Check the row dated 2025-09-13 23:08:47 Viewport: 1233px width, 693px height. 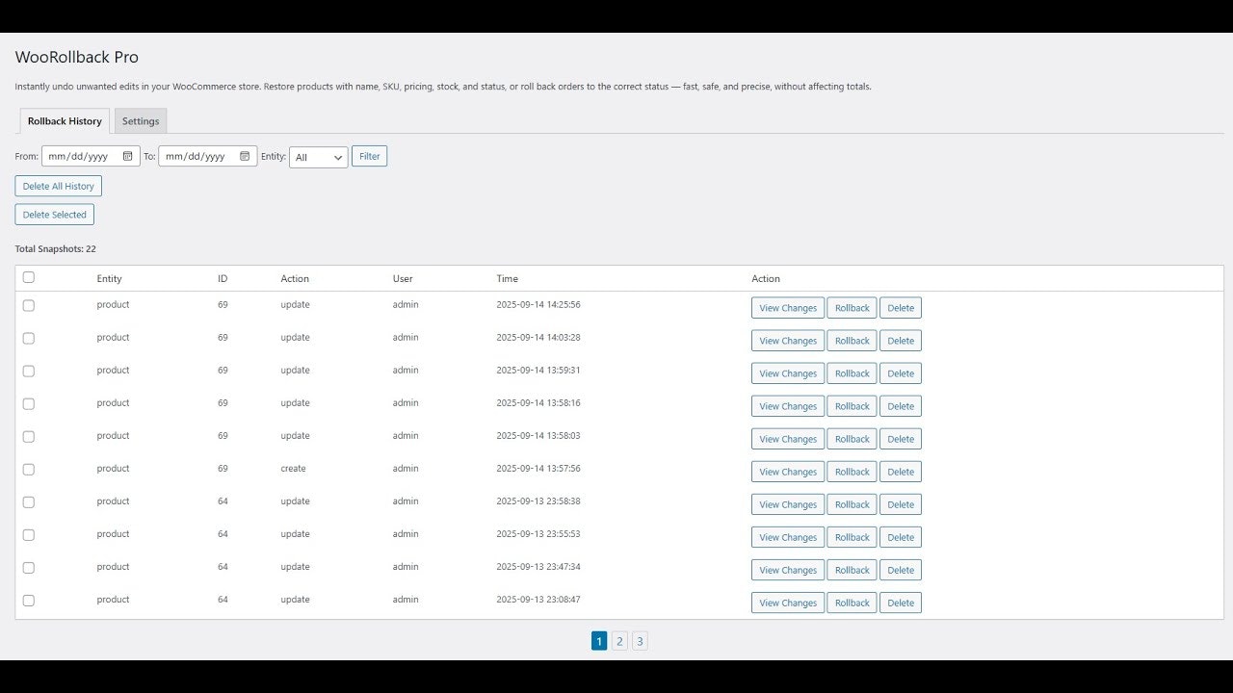[x=29, y=600]
